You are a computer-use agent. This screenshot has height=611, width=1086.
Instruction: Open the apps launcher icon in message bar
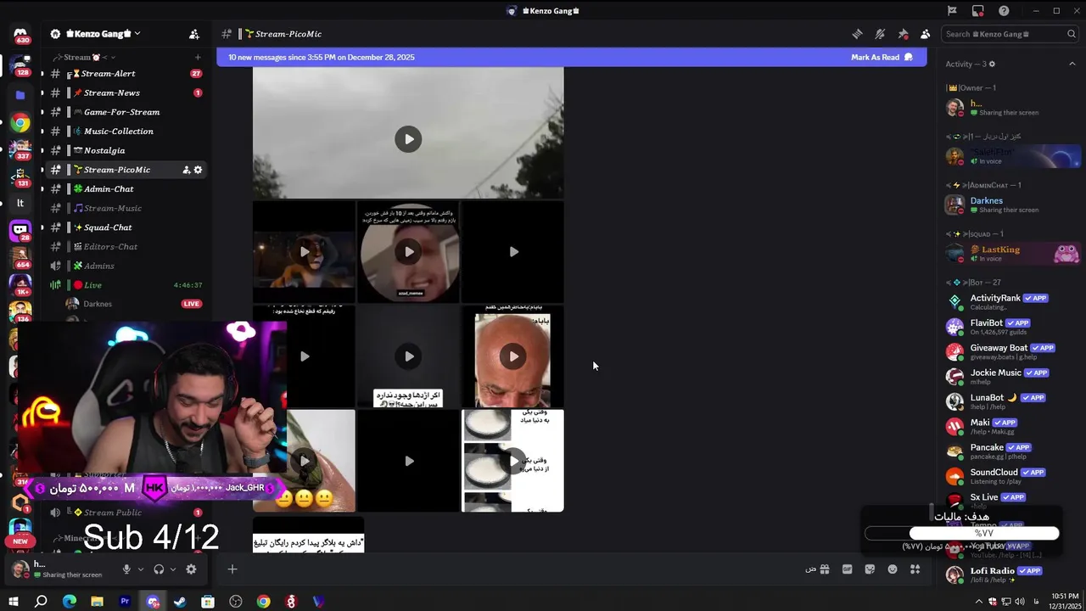click(x=915, y=569)
